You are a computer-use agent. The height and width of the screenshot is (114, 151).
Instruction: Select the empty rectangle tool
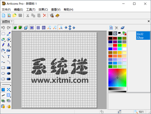(x=3, y=68)
